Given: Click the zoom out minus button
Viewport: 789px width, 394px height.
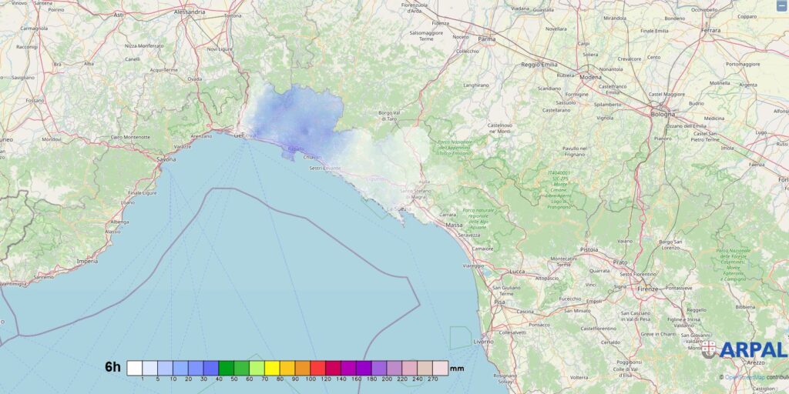Looking at the screenshot, I should 782,6.
